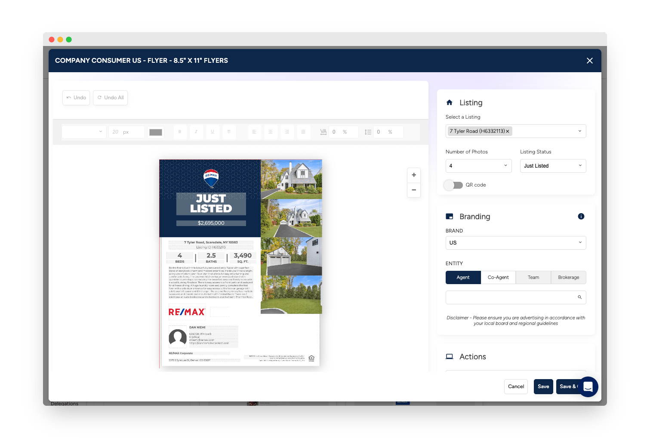This screenshot has height=438, width=650.
Task: Select the 7 Tyler Road address text
Action: point(211,242)
